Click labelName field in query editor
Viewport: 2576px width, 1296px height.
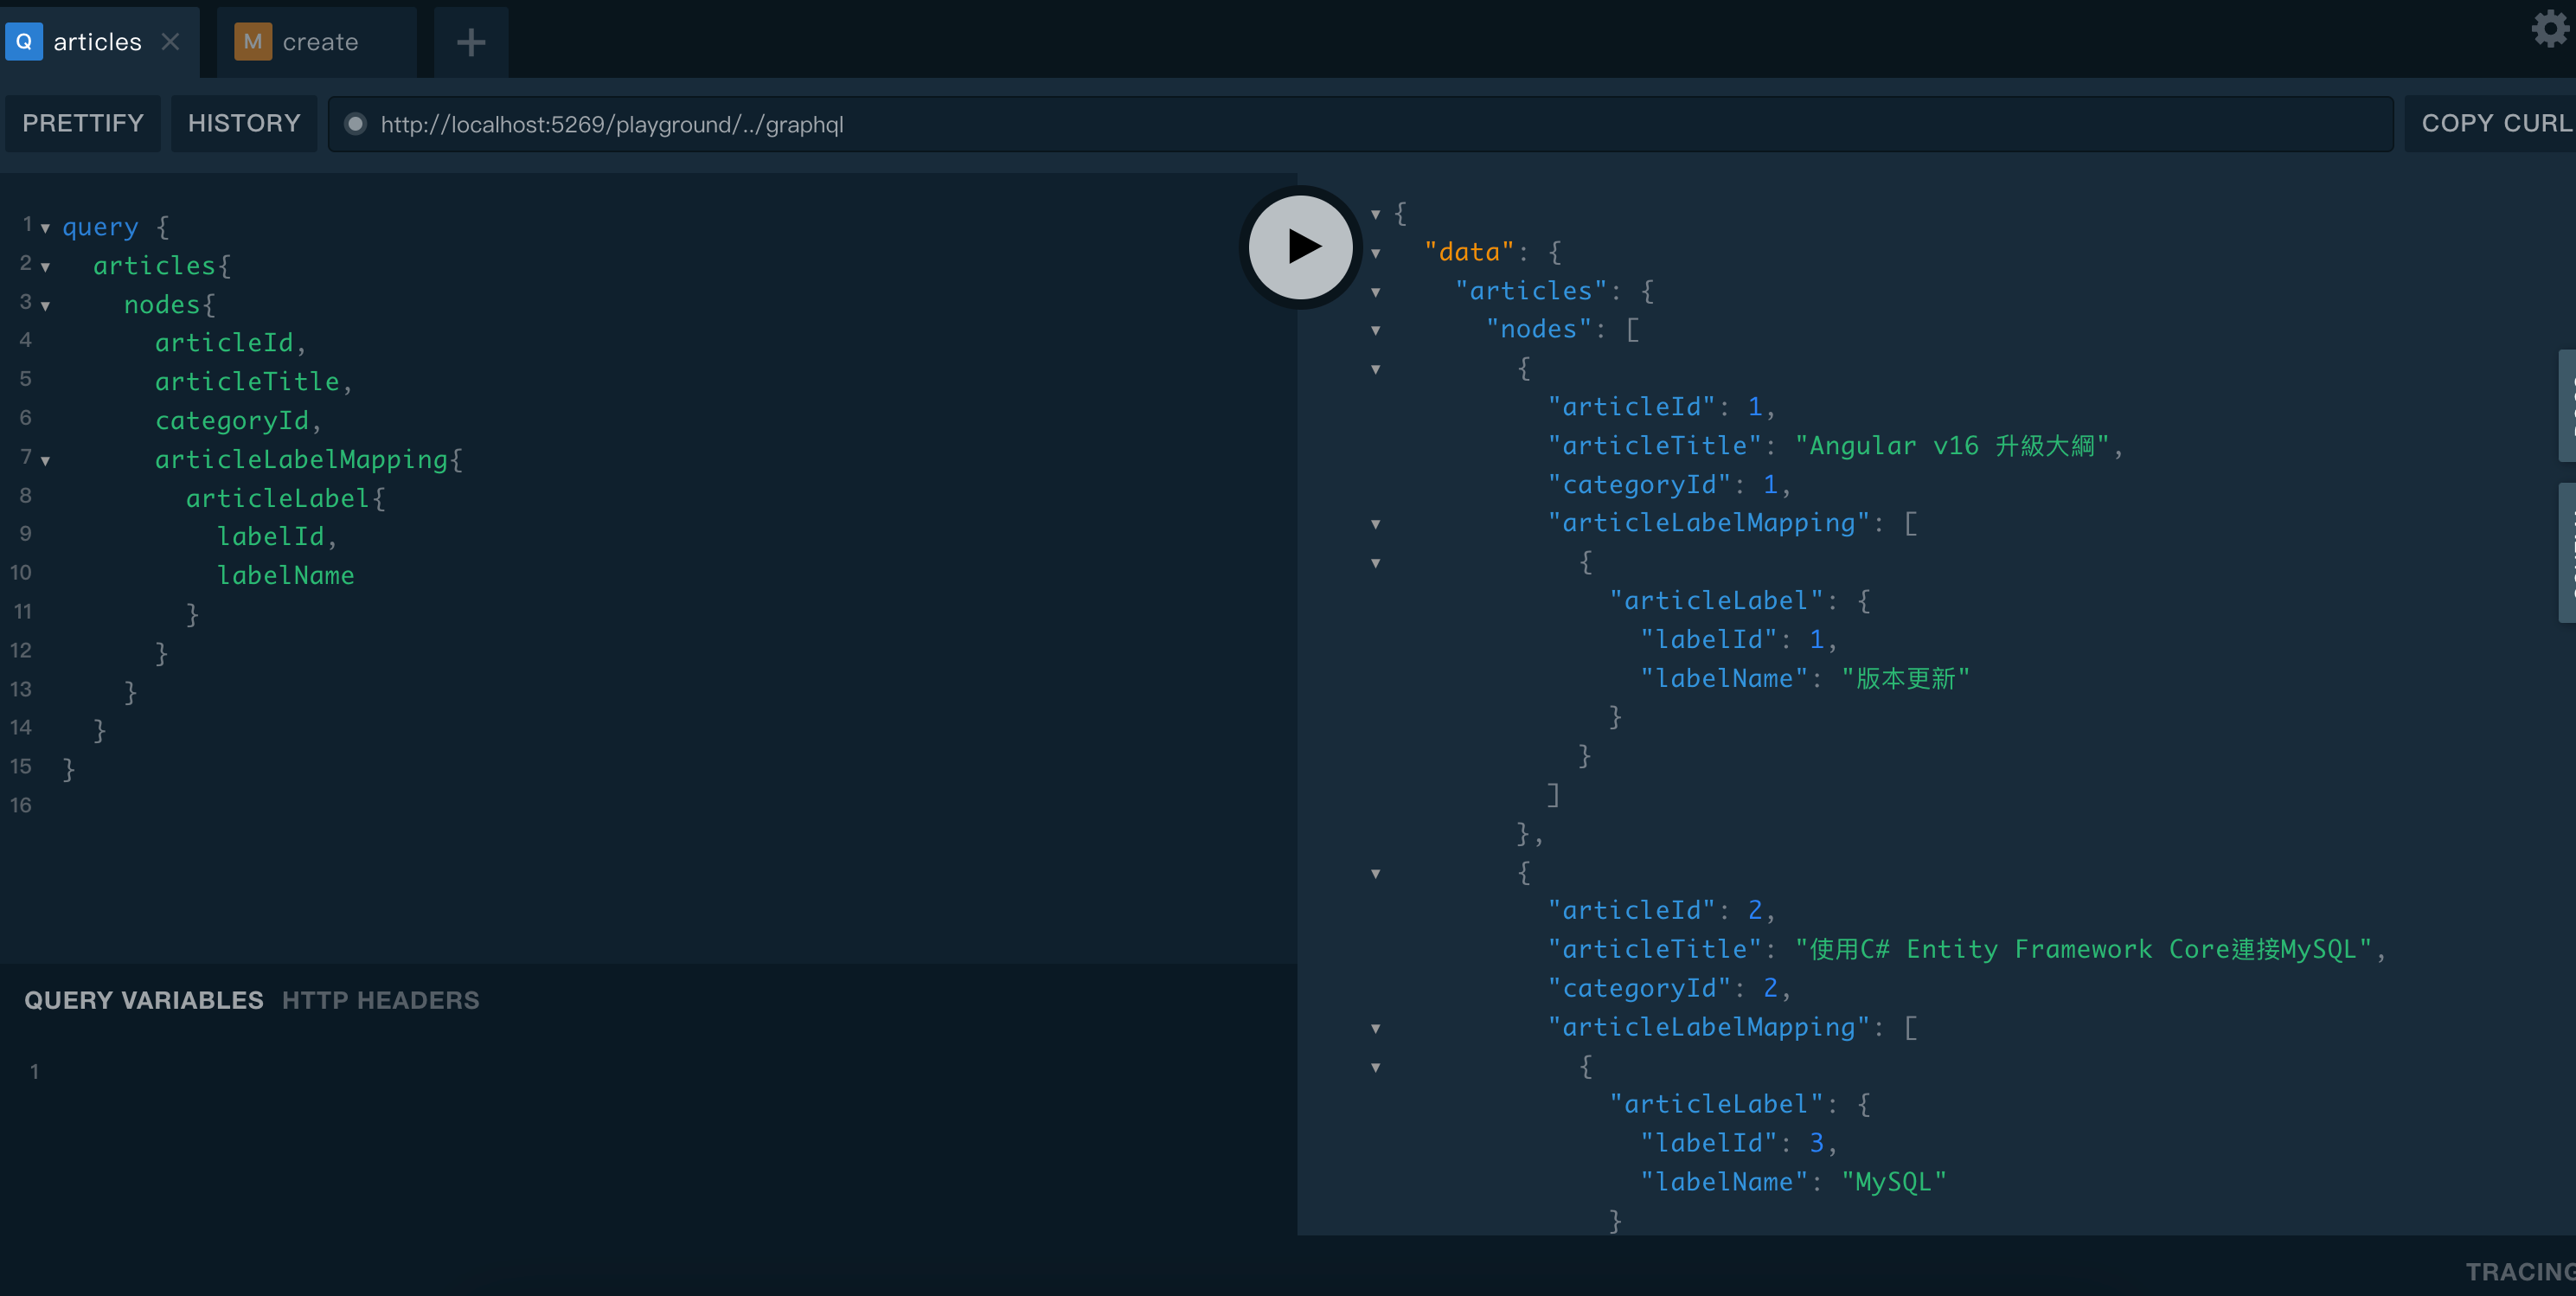(x=285, y=575)
